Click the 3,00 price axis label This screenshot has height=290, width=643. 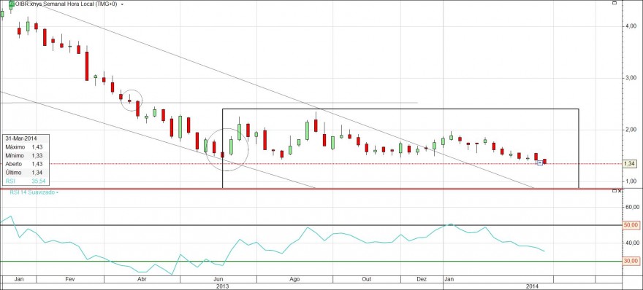[631, 78]
